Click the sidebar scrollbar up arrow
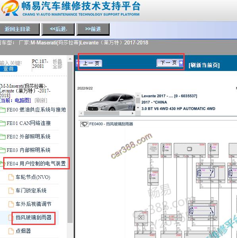This screenshot has width=237, height=238. pos(70,59)
